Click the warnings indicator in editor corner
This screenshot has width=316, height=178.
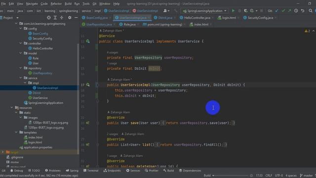(307, 31)
